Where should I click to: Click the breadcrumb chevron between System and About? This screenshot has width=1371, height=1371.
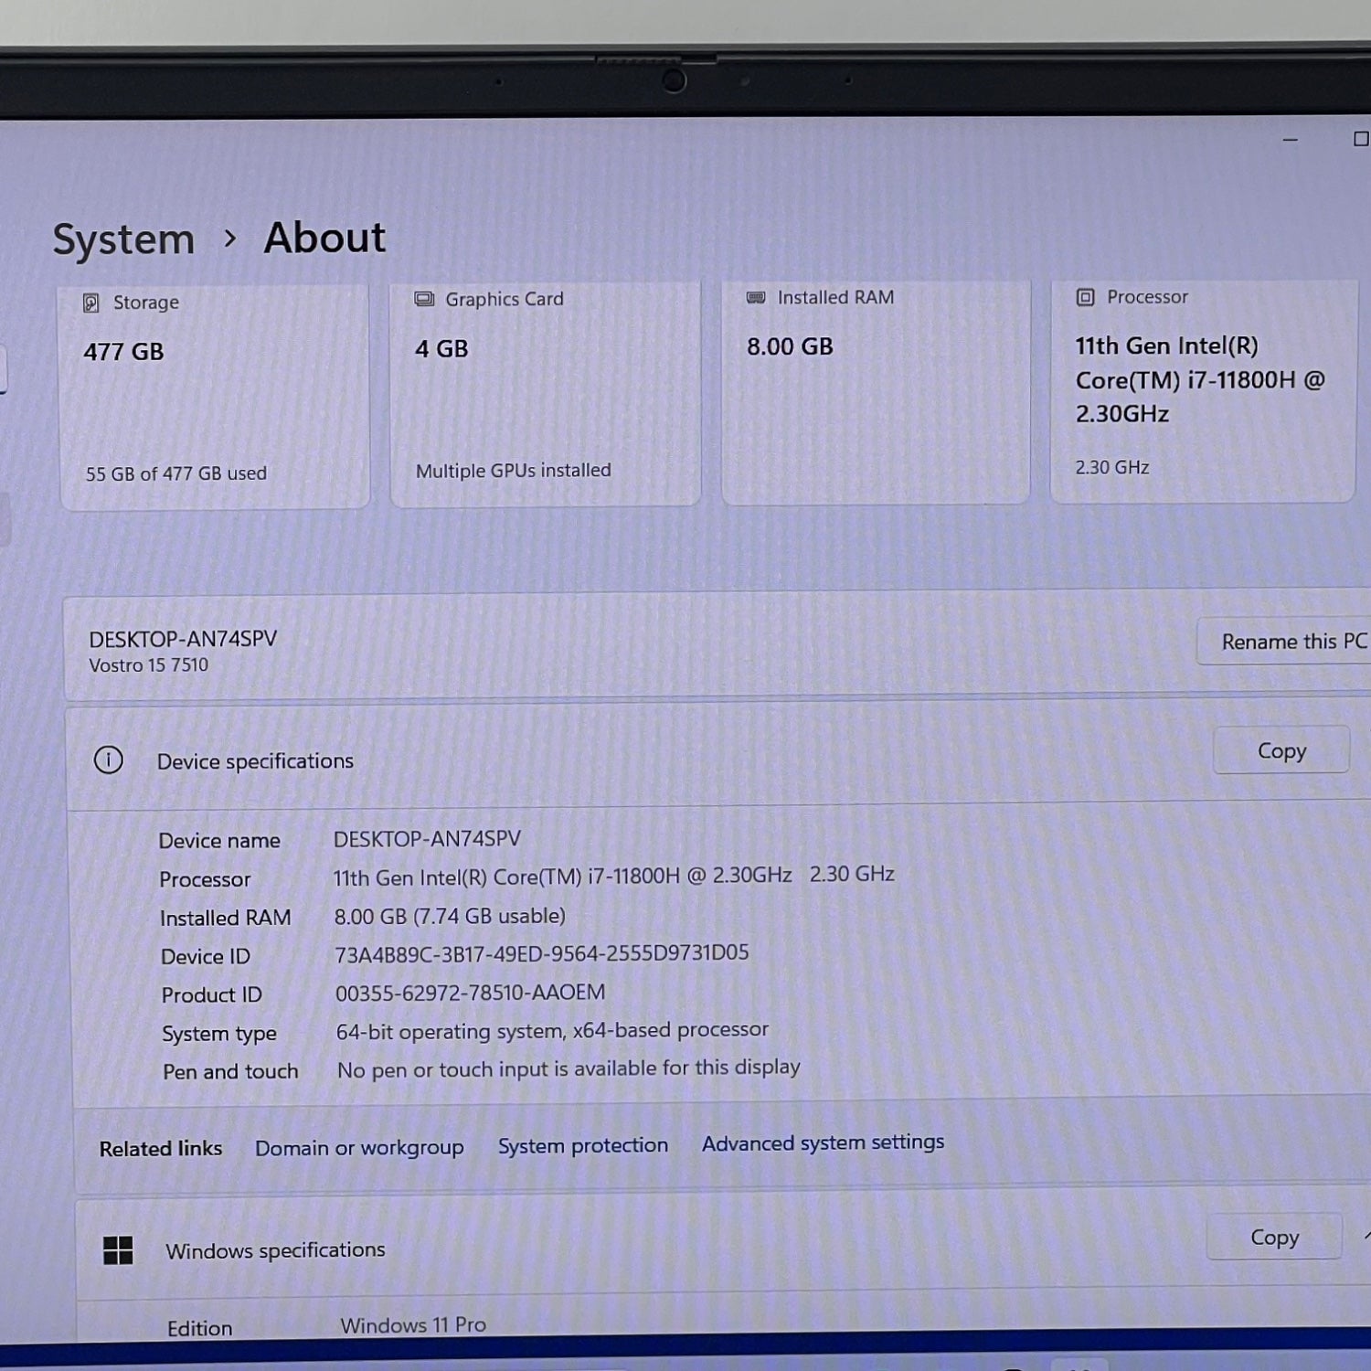click(230, 239)
